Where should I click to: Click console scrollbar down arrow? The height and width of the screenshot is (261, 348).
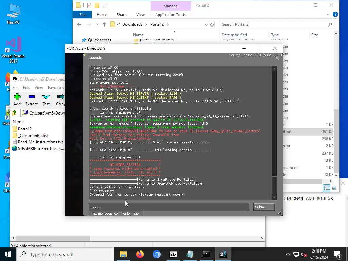pos(274,197)
